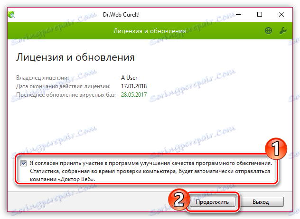Click the license expiry date 17.01.2018
Image resolution: width=300 pixels, height=219 pixels.
click(134, 86)
